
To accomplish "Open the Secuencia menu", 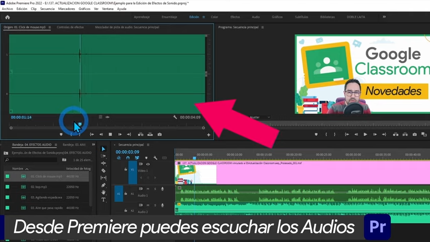I will [47, 9].
